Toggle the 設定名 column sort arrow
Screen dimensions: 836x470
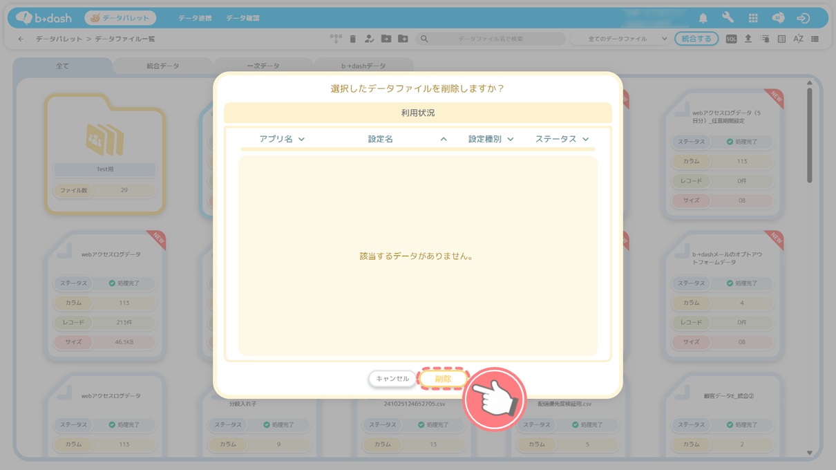point(444,140)
